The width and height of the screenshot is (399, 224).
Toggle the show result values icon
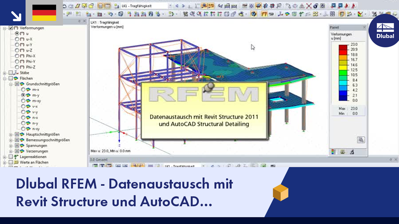tap(211, 6)
